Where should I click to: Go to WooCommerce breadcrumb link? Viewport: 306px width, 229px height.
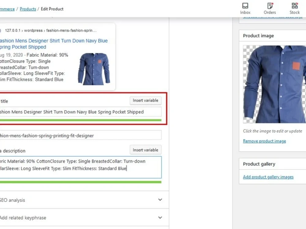click(x=7, y=9)
